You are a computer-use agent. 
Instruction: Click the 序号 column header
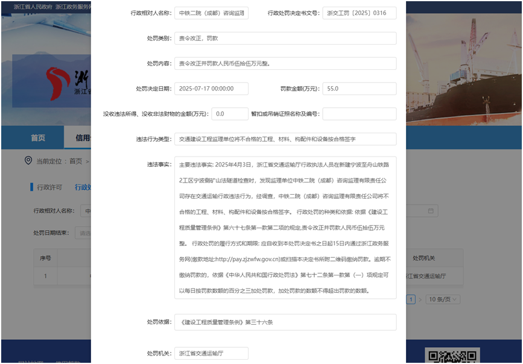(x=45, y=258)
